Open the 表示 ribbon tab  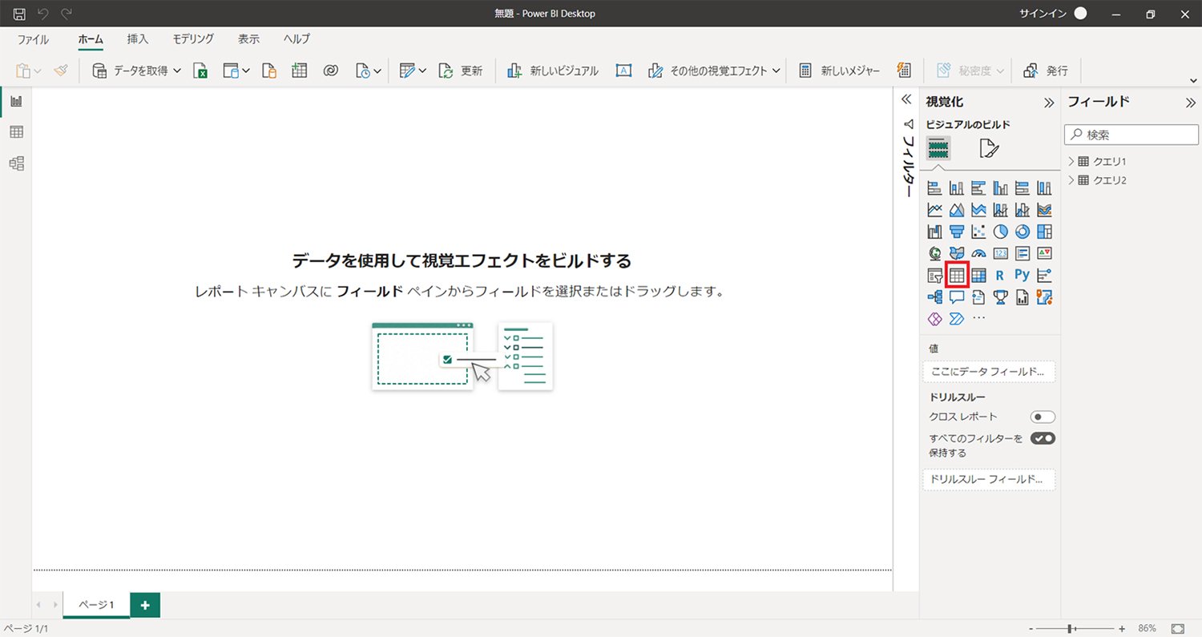[248, 38]
